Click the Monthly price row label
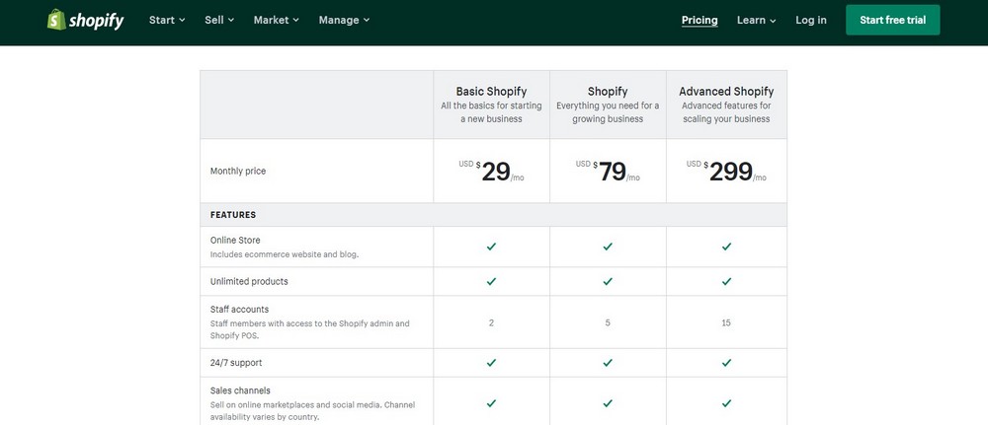 coord(237,171)
